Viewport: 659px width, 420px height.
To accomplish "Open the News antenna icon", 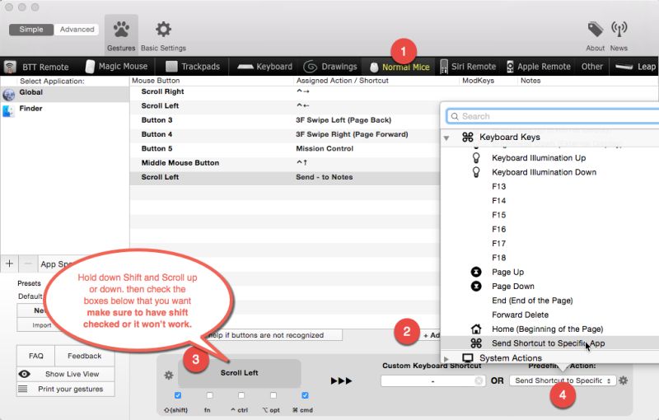I will pos(619,30).
